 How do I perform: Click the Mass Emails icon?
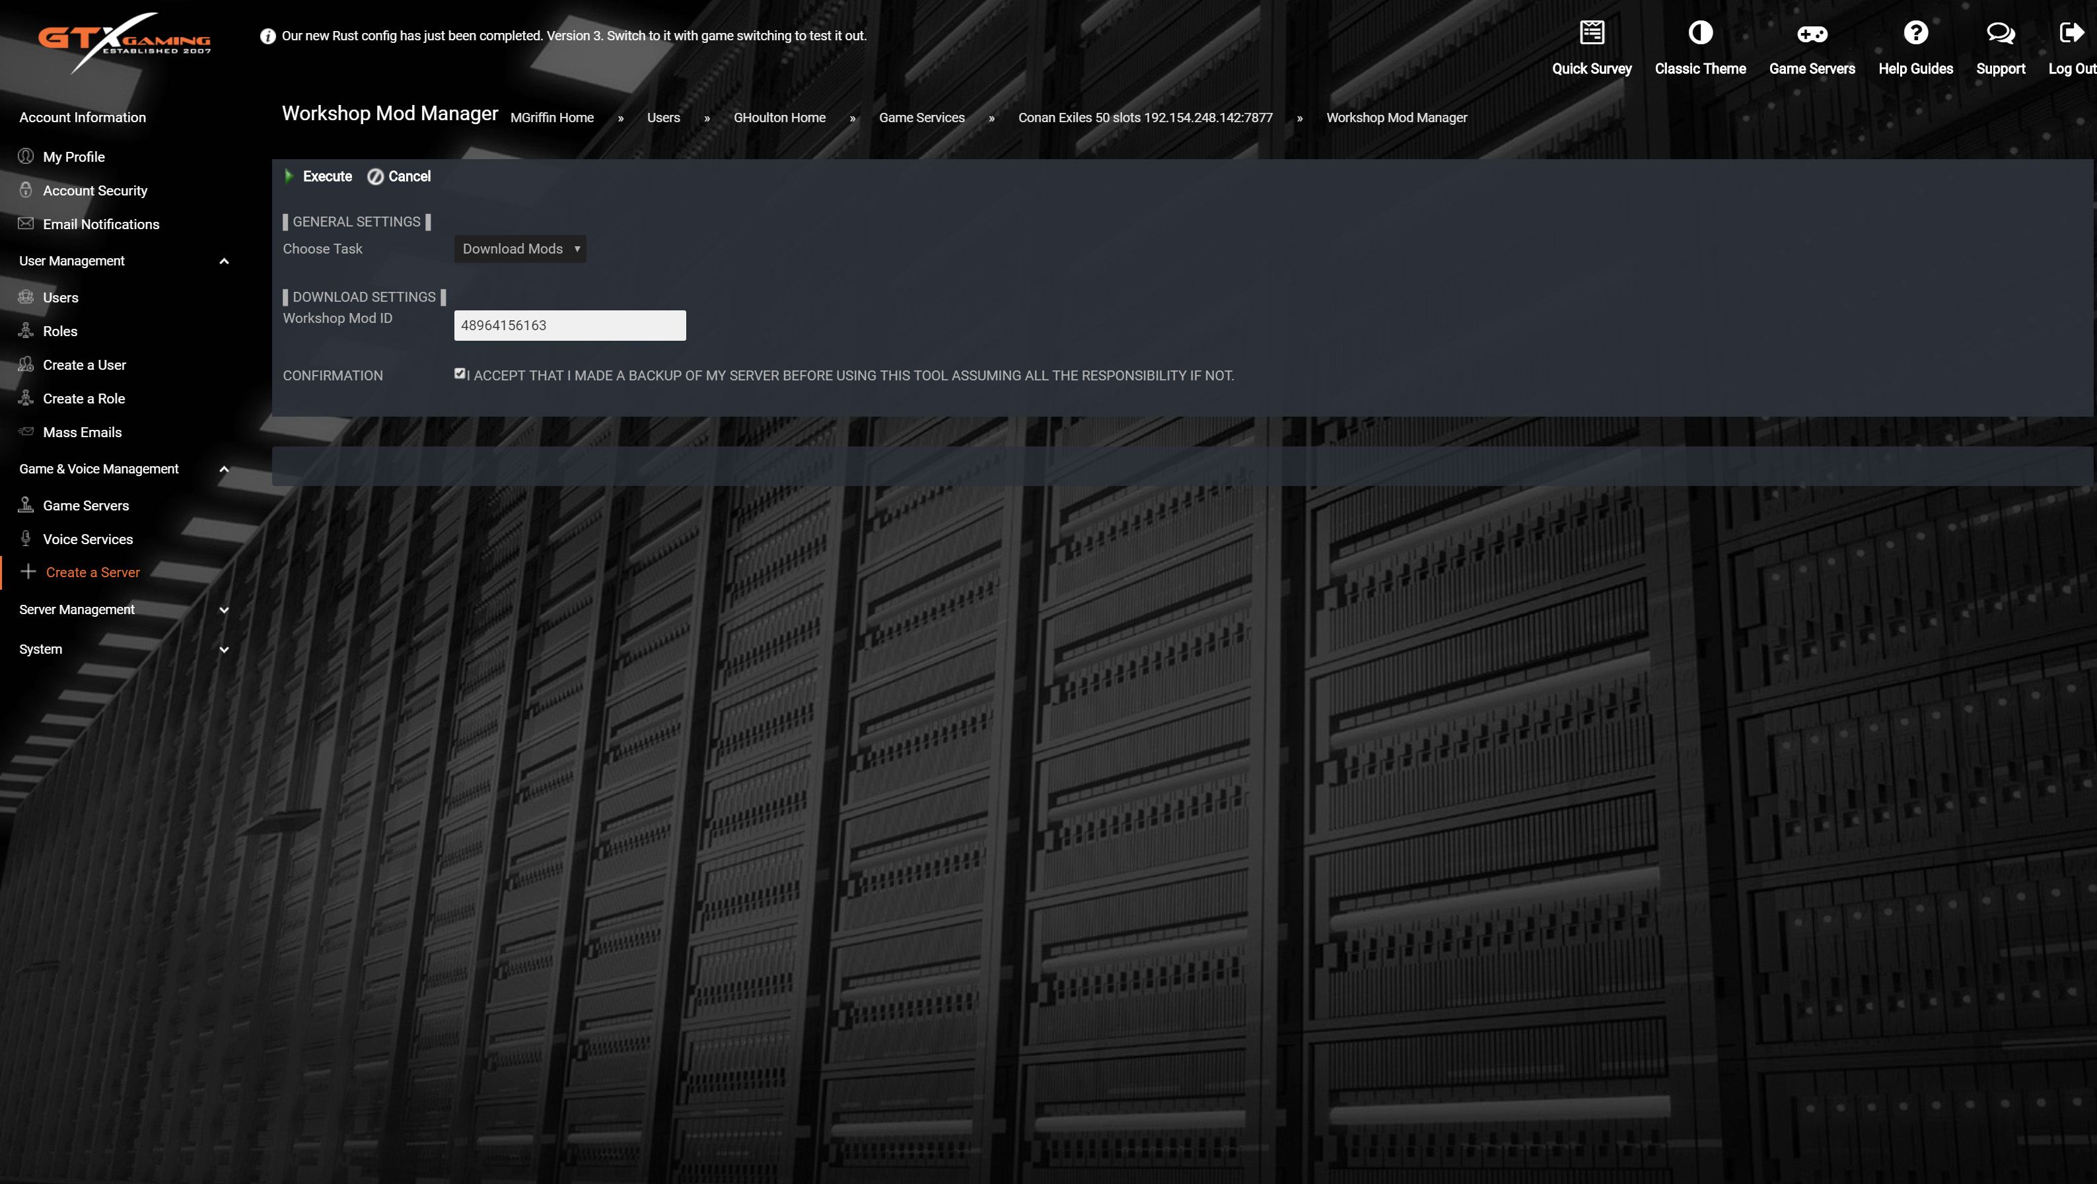click(26, 431)
